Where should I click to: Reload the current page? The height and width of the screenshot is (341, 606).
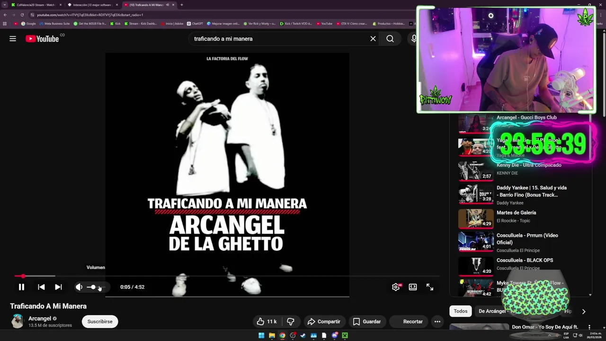[22, 15]
